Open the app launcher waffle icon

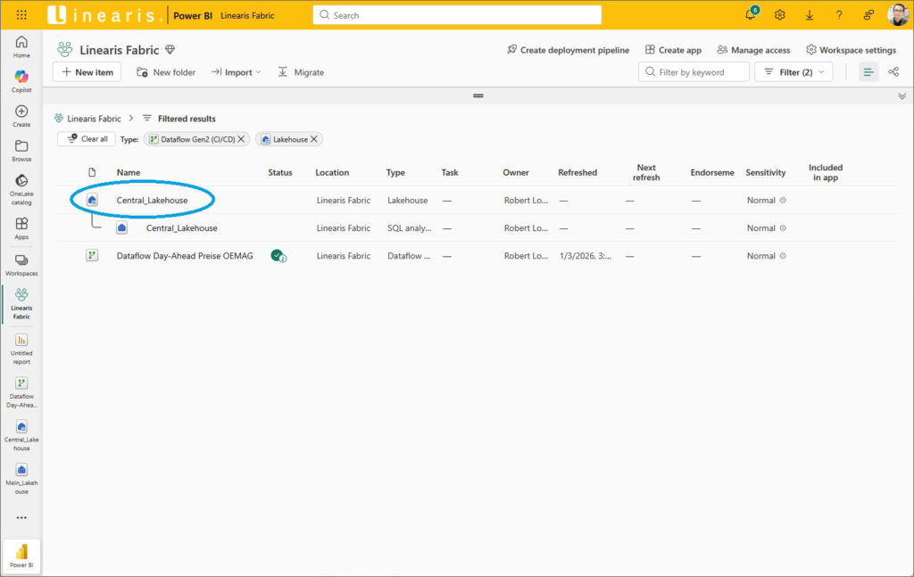21,15
